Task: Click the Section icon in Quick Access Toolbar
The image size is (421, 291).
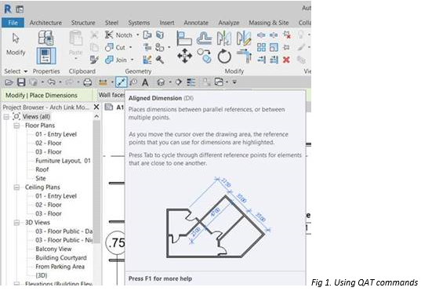Action: pyautogui.click(x=179, y=82)
